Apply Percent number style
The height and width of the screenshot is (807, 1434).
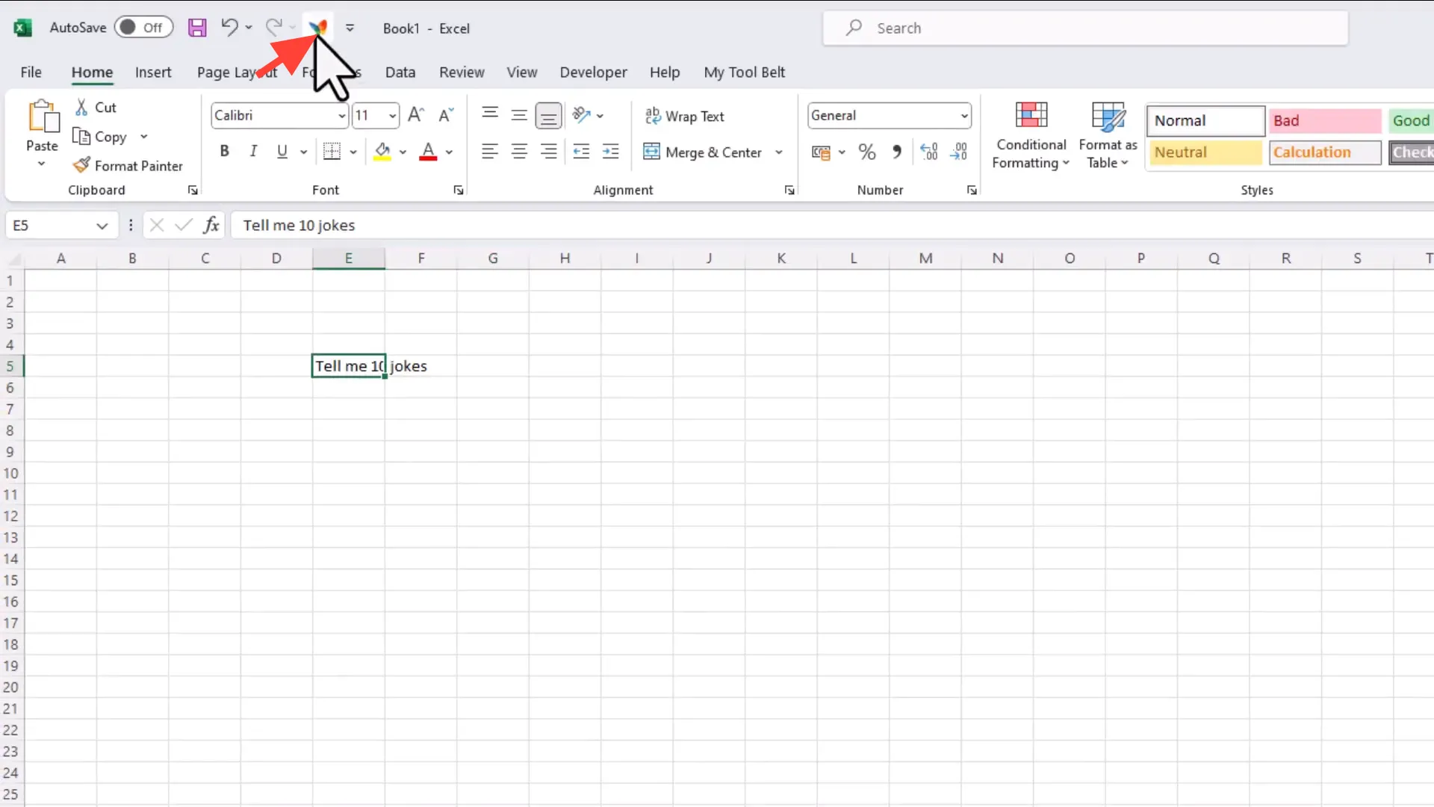pyautogui.click(x=866, y=152)
